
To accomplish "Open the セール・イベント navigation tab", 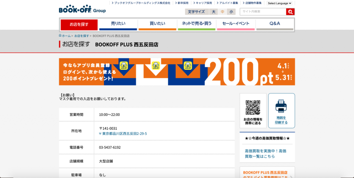I will 236,25.
